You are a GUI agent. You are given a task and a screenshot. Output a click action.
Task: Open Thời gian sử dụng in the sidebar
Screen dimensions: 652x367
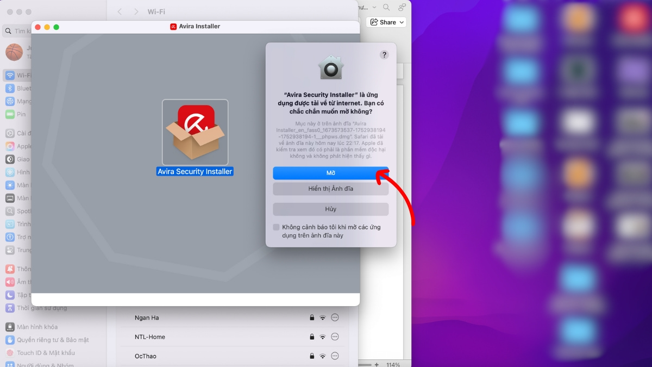tap(36, 308)
